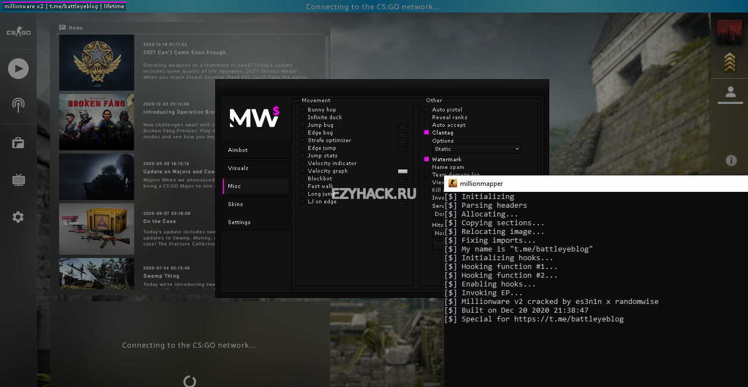Click the Swamp map news thumbnail

[x=96, y=273]
